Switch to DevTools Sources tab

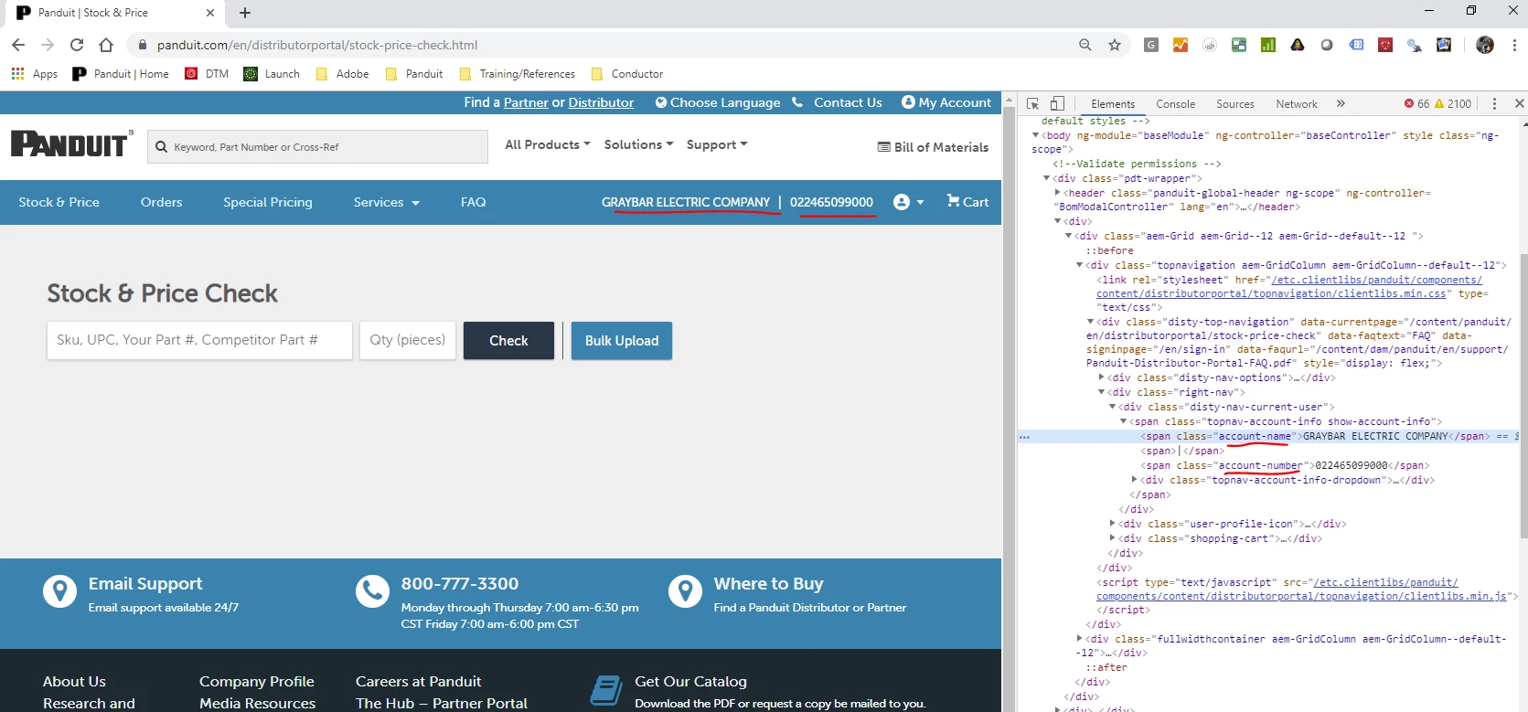[x=1234, y=104]
